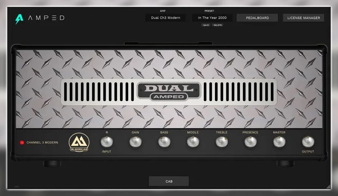
Task: Open the PRESET dropdown In The Year 2000
Action: 212,18
